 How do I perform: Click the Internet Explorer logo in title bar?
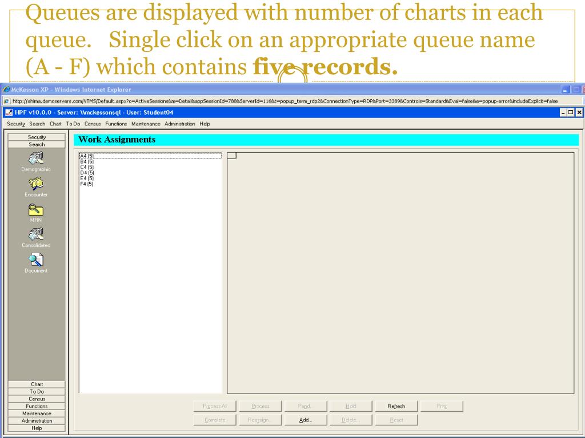tap(6, 90)
